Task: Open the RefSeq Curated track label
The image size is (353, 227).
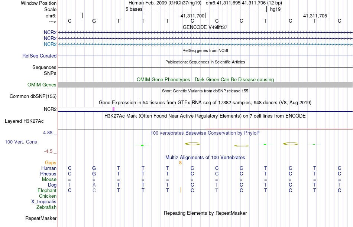Action: [39, 56]
